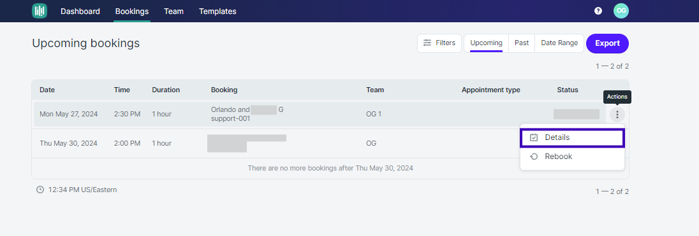Open the Templates navigation tab

coord(217,11)
